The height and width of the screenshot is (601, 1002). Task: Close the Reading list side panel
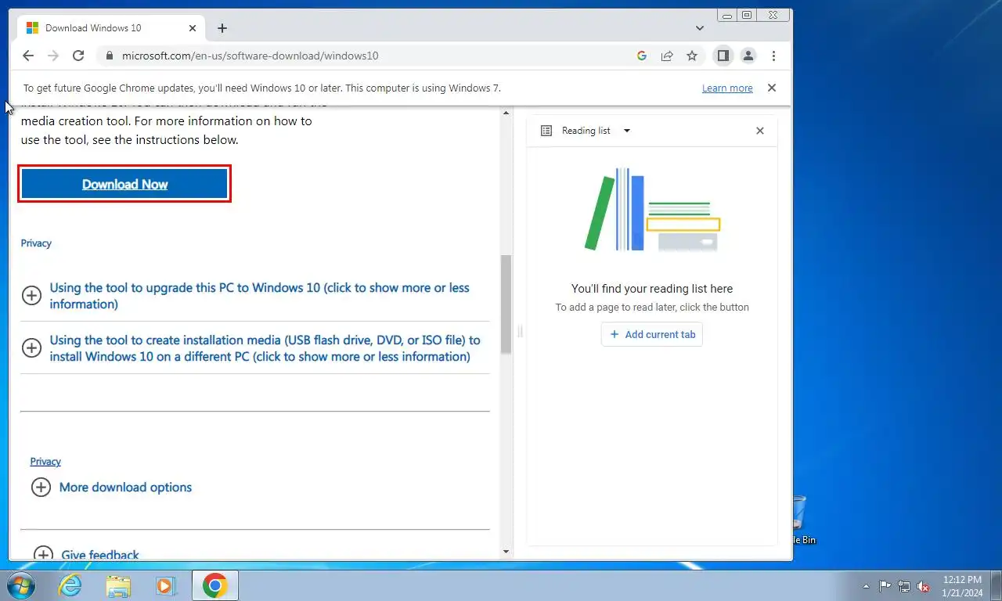click(x=759, y=131)
